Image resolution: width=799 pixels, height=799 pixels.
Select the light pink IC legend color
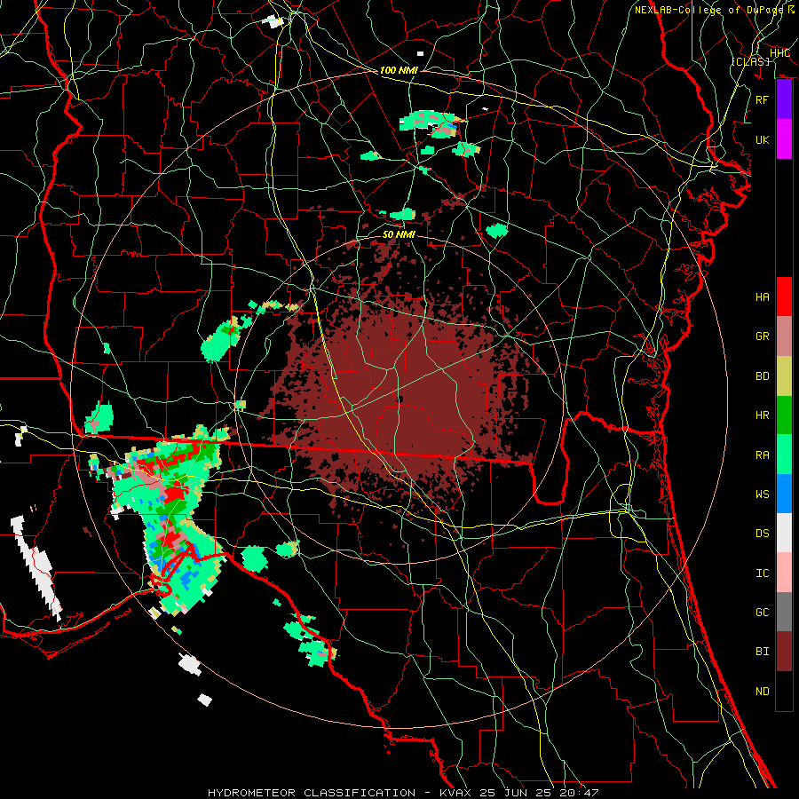click(x=784, y=573)
